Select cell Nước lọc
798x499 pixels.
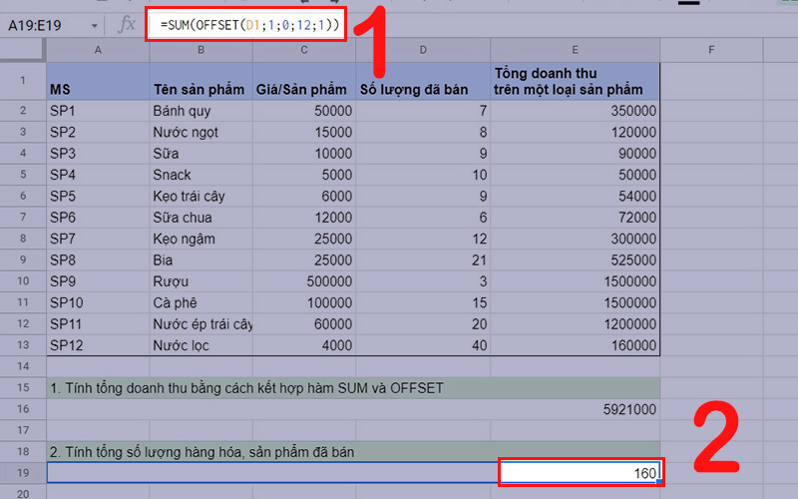[201, 345]
